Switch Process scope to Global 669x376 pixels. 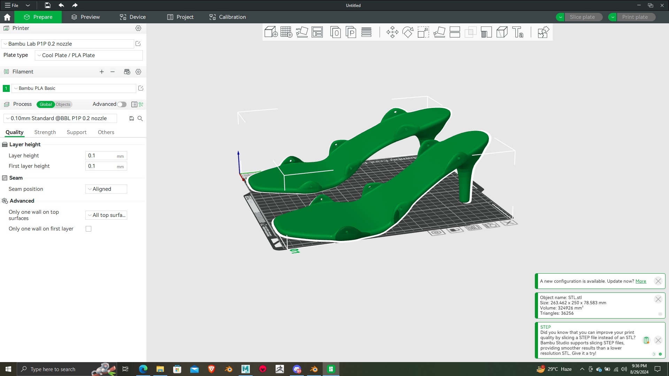(x=46, y=104)
